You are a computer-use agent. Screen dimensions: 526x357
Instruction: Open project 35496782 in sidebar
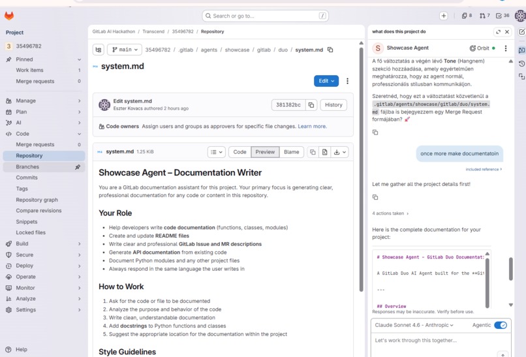(x=44, y=46)
